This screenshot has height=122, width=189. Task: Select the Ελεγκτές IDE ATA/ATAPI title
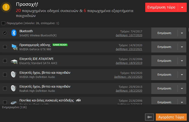[36, 59]
